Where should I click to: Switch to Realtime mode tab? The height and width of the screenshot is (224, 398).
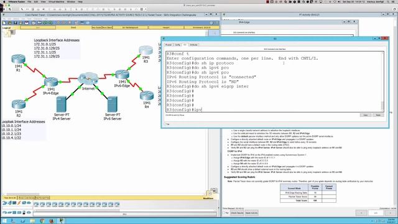click(208, 198)
